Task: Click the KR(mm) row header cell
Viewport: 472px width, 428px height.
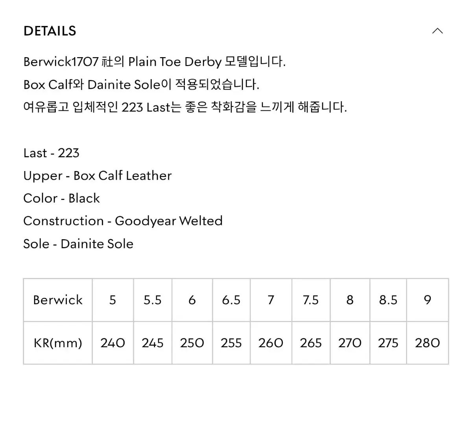Action: click(58, 343)
